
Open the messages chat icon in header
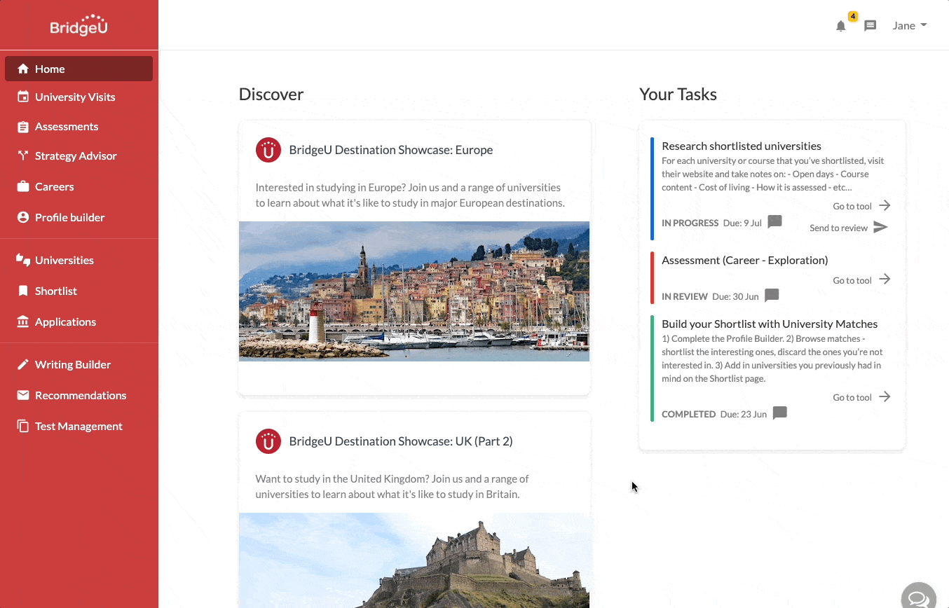pyautogui.click(x=871, y=26)
